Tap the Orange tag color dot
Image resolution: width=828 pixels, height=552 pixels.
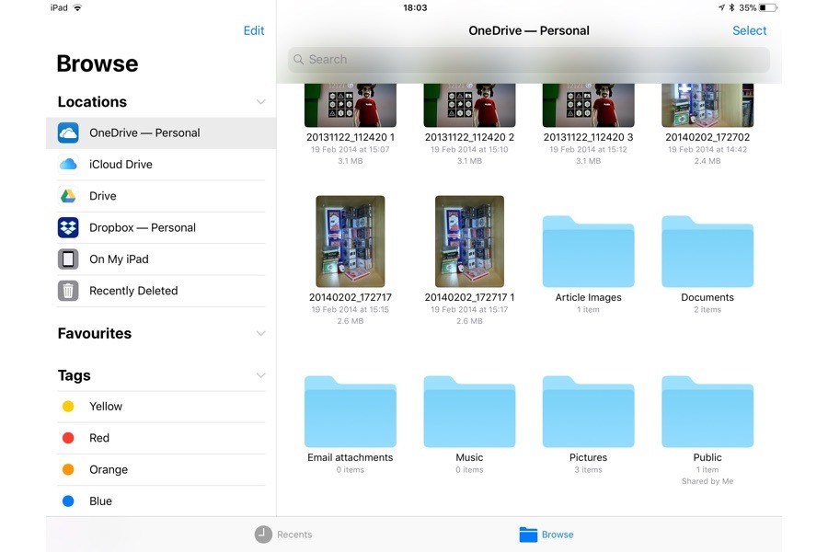click(x=68, y=469)
